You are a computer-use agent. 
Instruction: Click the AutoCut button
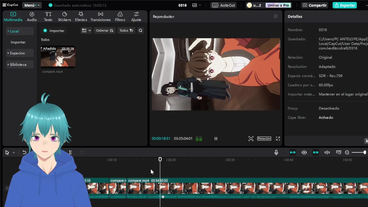(224, 5)
